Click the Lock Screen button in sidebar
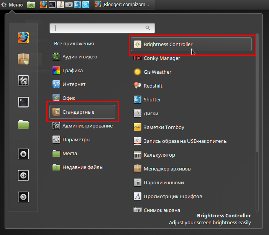269x235 pixels. (x=23, y=154)
